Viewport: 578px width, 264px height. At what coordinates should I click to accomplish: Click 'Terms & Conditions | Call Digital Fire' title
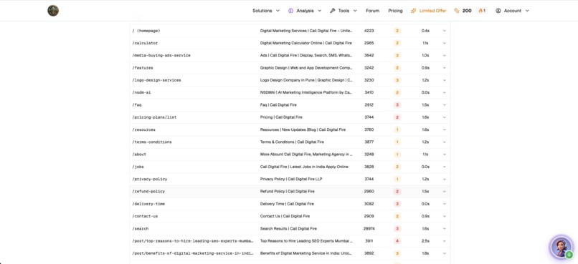292,142
